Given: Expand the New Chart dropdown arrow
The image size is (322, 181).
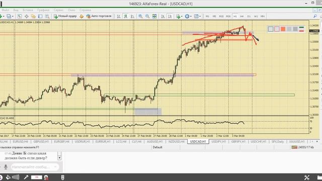Looking at the screenshot, I should tap(4, 16).
